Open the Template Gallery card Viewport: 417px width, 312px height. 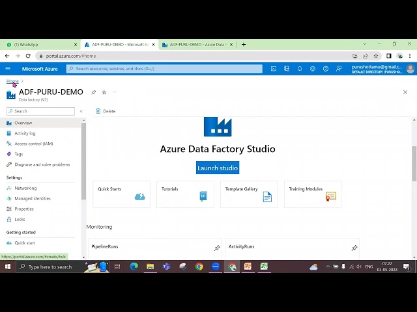click(x=249, y=194)
